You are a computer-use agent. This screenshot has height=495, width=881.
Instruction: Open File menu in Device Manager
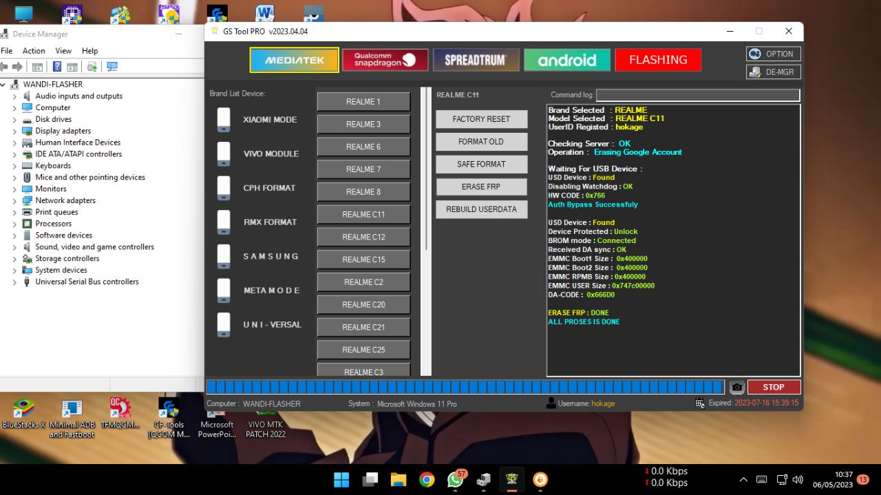(7, 51)
